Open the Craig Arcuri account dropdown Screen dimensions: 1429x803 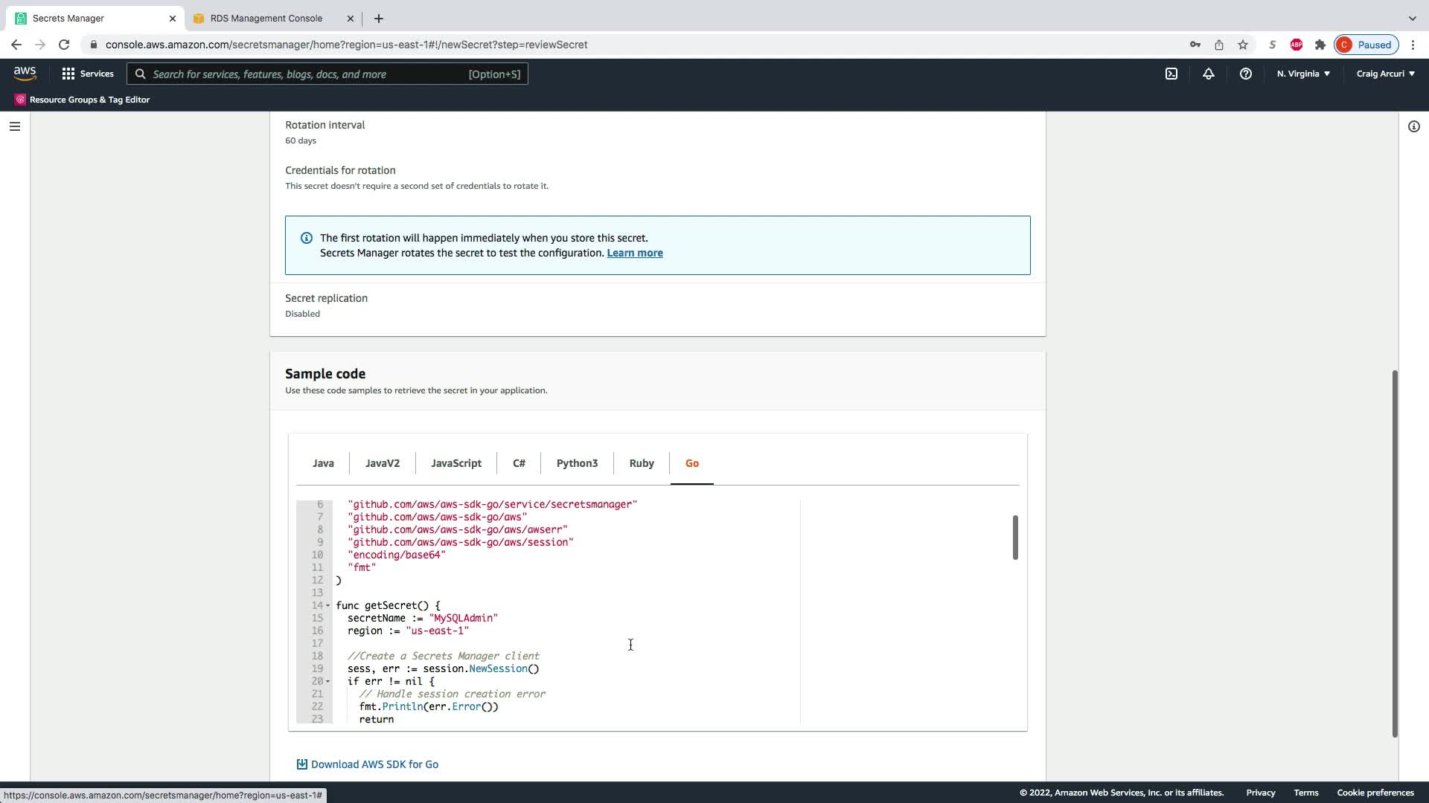coord(1385,74)
